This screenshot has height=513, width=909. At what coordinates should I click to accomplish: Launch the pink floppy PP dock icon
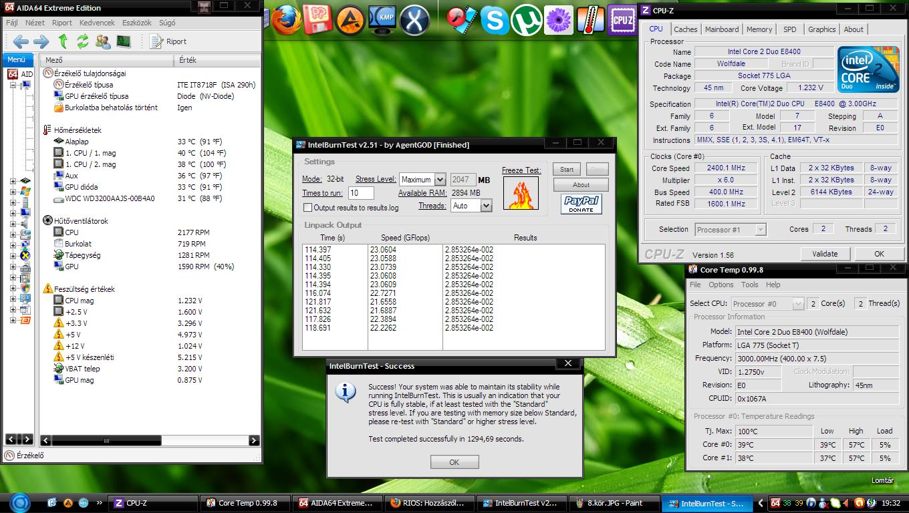317,19
